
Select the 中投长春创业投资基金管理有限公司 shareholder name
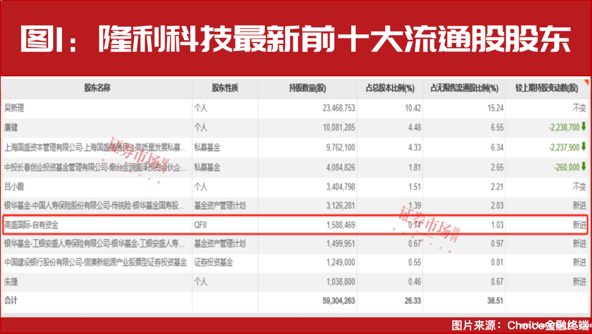coord(95,167)
